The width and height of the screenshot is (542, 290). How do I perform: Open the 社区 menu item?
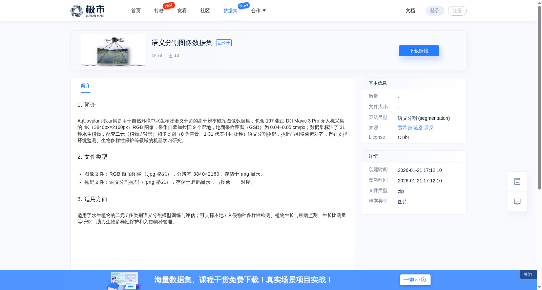pyautogui.click(x=205, y=11)
